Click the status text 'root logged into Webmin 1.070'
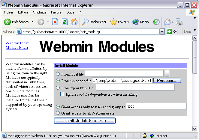The width and height of the screenshot is (199, 140). (30, 136)
